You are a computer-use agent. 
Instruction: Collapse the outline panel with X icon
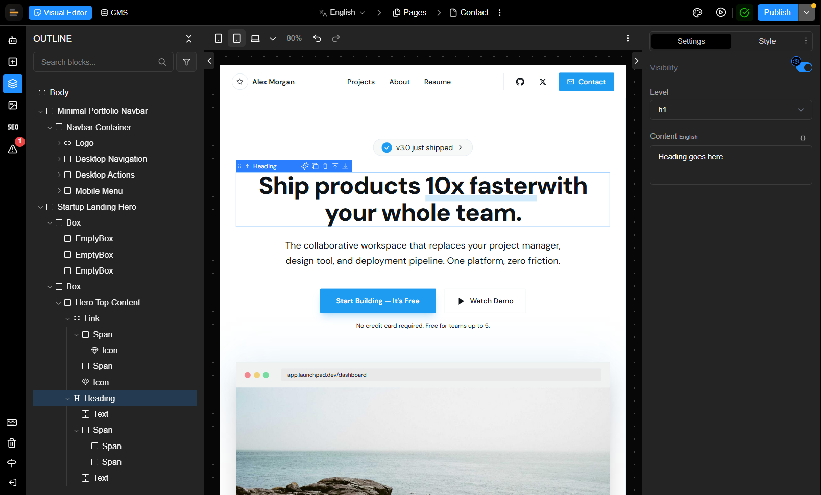tap(189, 39)
